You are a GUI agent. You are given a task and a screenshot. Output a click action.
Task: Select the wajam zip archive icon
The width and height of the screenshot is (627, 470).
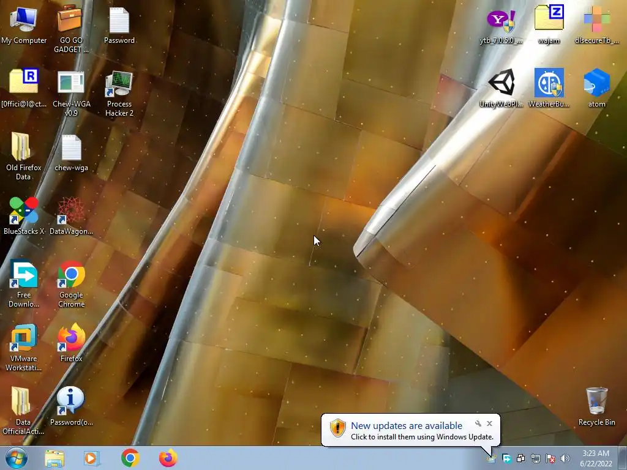point(549,24)
